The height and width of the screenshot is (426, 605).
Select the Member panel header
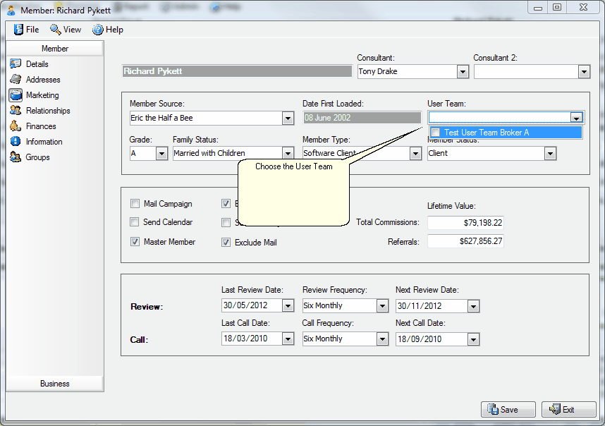[55, 49]
